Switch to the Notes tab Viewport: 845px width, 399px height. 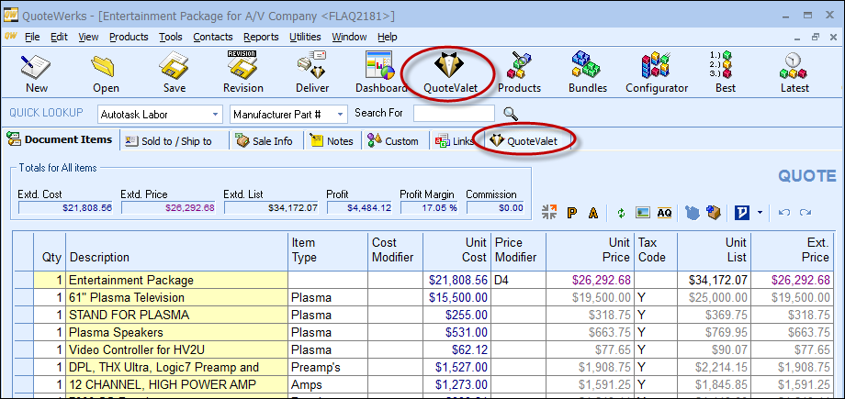coord(332,141)
